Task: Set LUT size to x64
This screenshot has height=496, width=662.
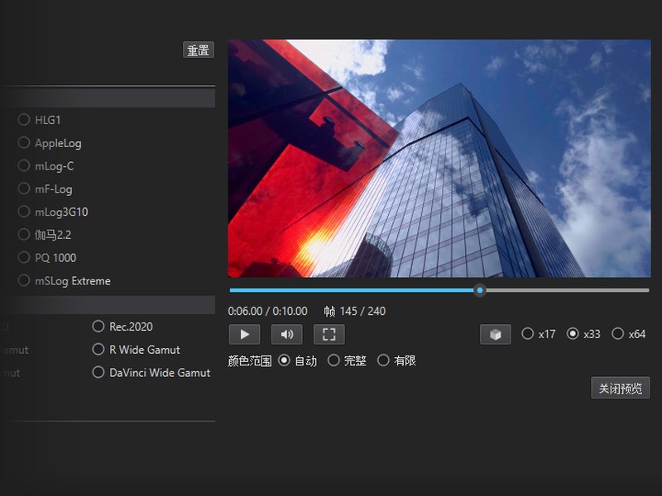Action: [x=617, y=334]
